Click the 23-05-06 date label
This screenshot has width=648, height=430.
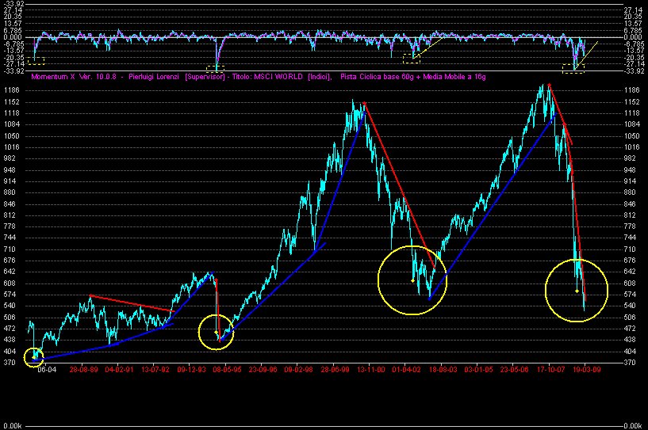click(x=514, y=369)
